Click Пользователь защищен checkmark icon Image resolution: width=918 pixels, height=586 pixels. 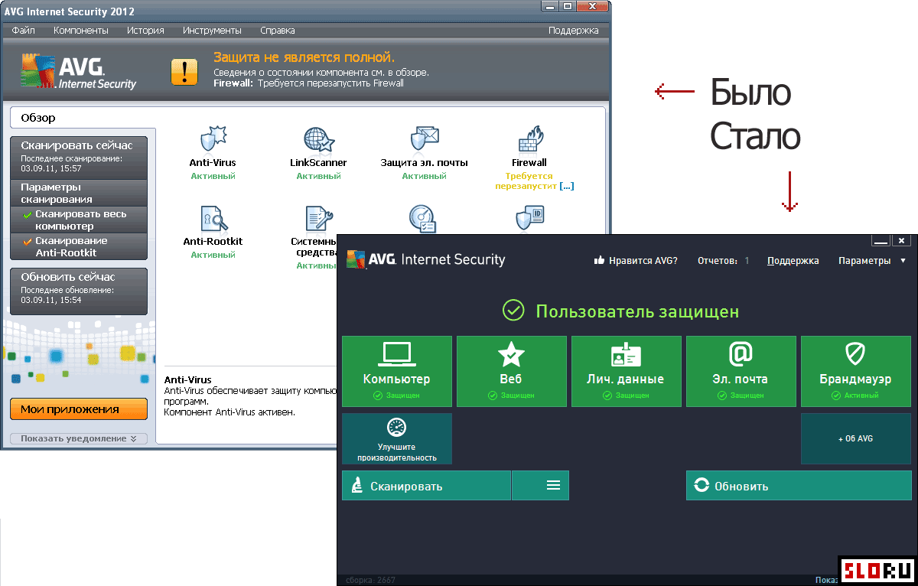(513, 311)
